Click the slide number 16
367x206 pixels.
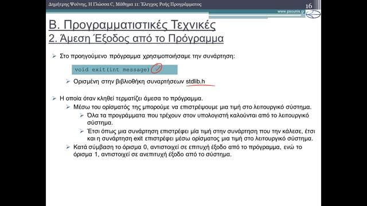(309, 6)
